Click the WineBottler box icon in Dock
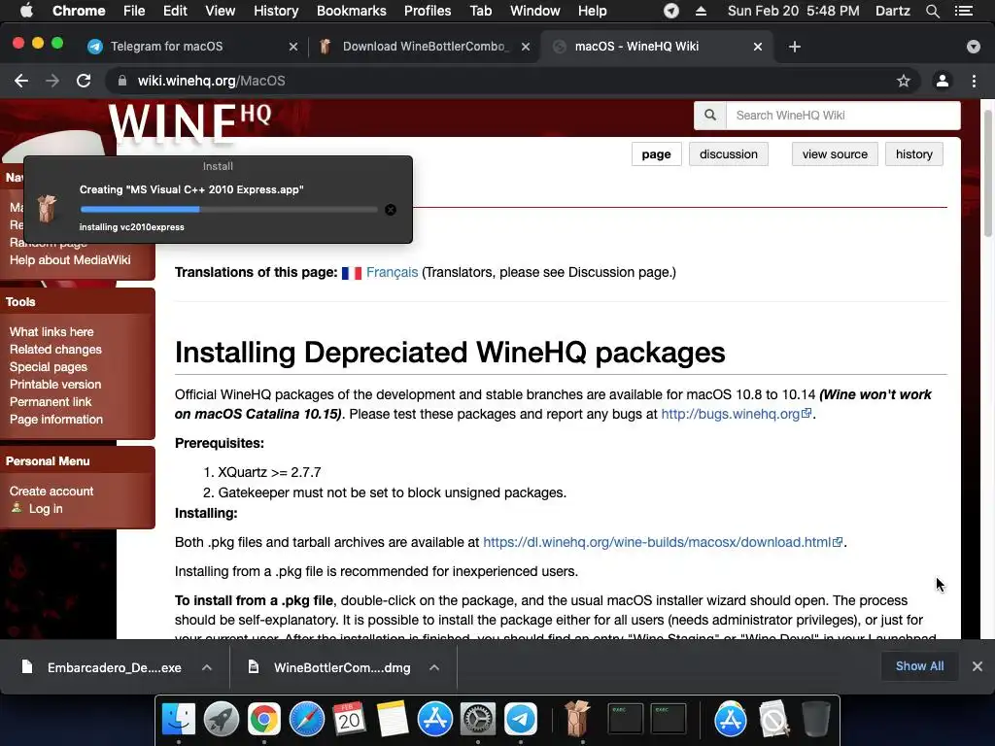 click(577, 718)
